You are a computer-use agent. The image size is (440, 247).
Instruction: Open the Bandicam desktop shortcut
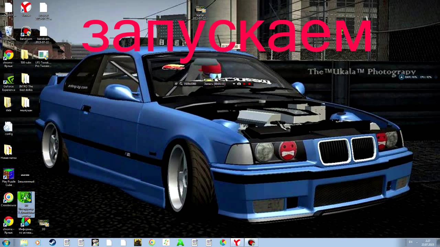[26, 33]
